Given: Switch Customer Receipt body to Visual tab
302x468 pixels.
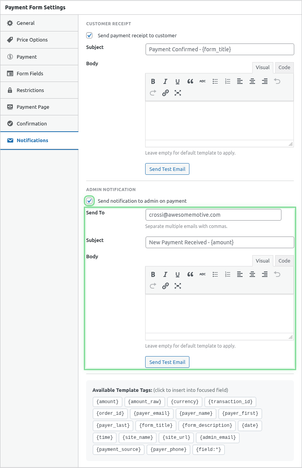Looking at the screenshot, I should [263, 68].
